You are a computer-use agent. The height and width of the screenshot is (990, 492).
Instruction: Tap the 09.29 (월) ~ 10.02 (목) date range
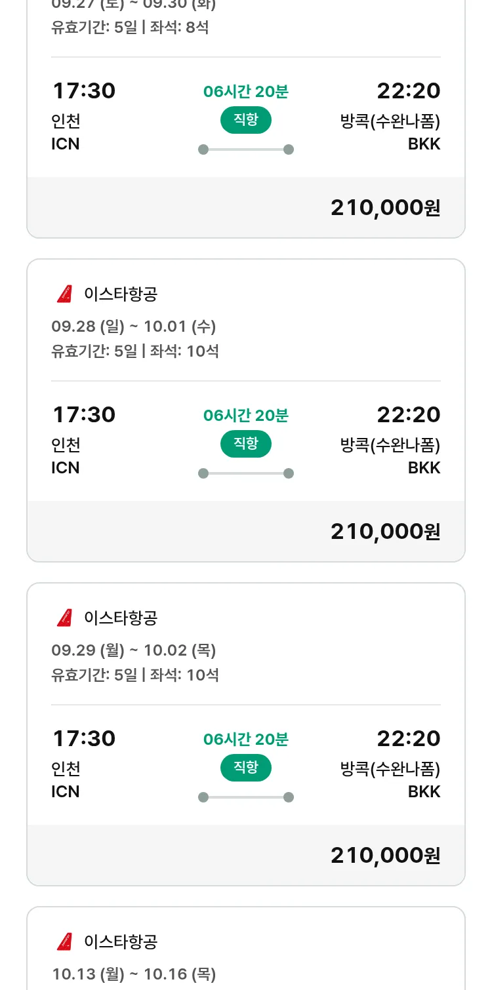click(x=134, y=650)
